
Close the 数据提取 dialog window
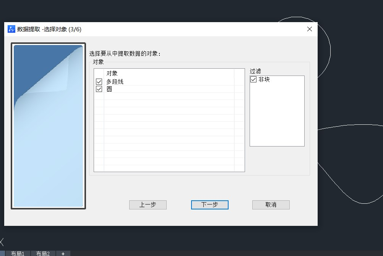[310, 29]
